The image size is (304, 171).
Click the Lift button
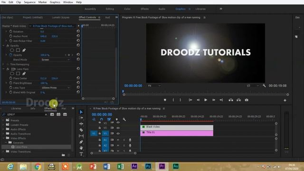tap(231, 100)
